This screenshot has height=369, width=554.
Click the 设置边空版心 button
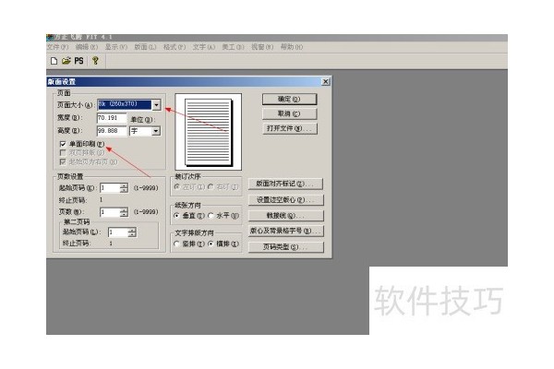285,200
